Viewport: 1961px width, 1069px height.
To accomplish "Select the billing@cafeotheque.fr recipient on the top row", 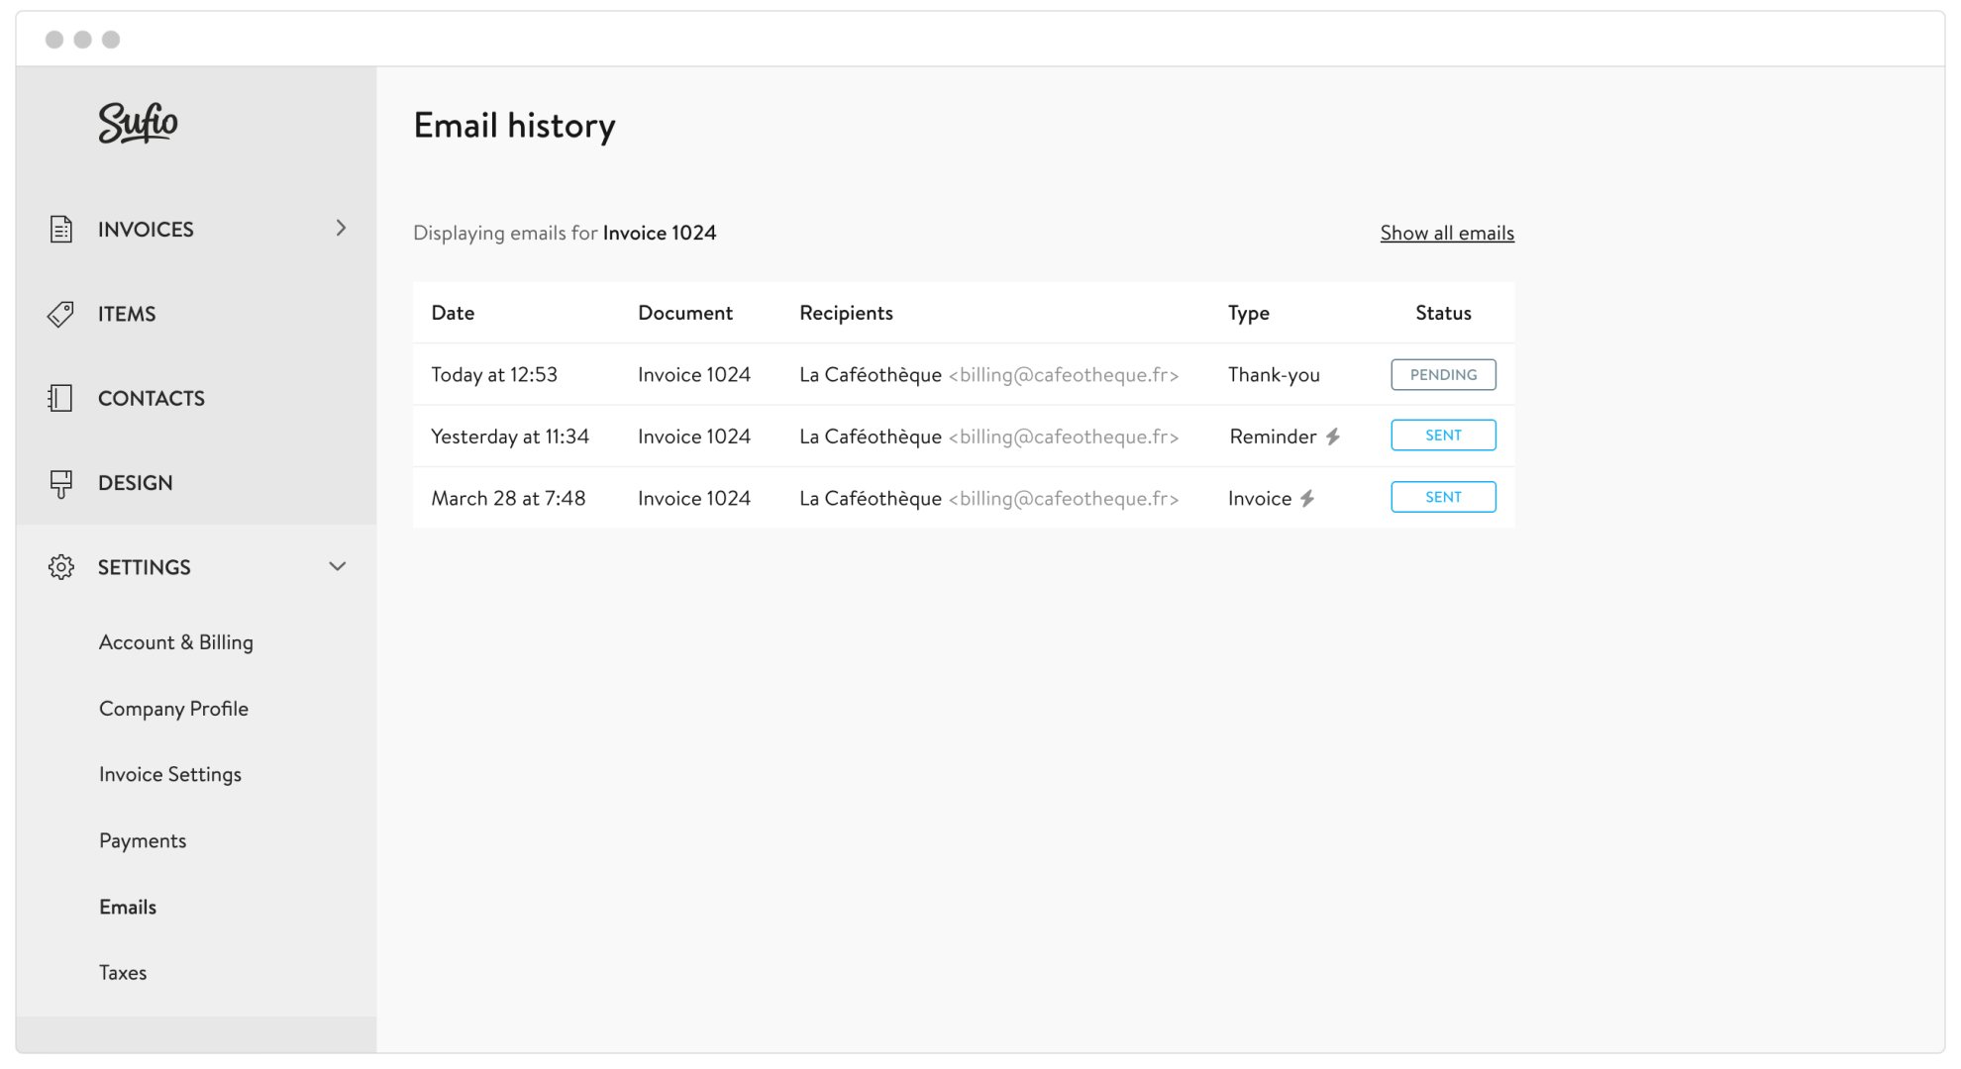I will (x=1064, y=375).
